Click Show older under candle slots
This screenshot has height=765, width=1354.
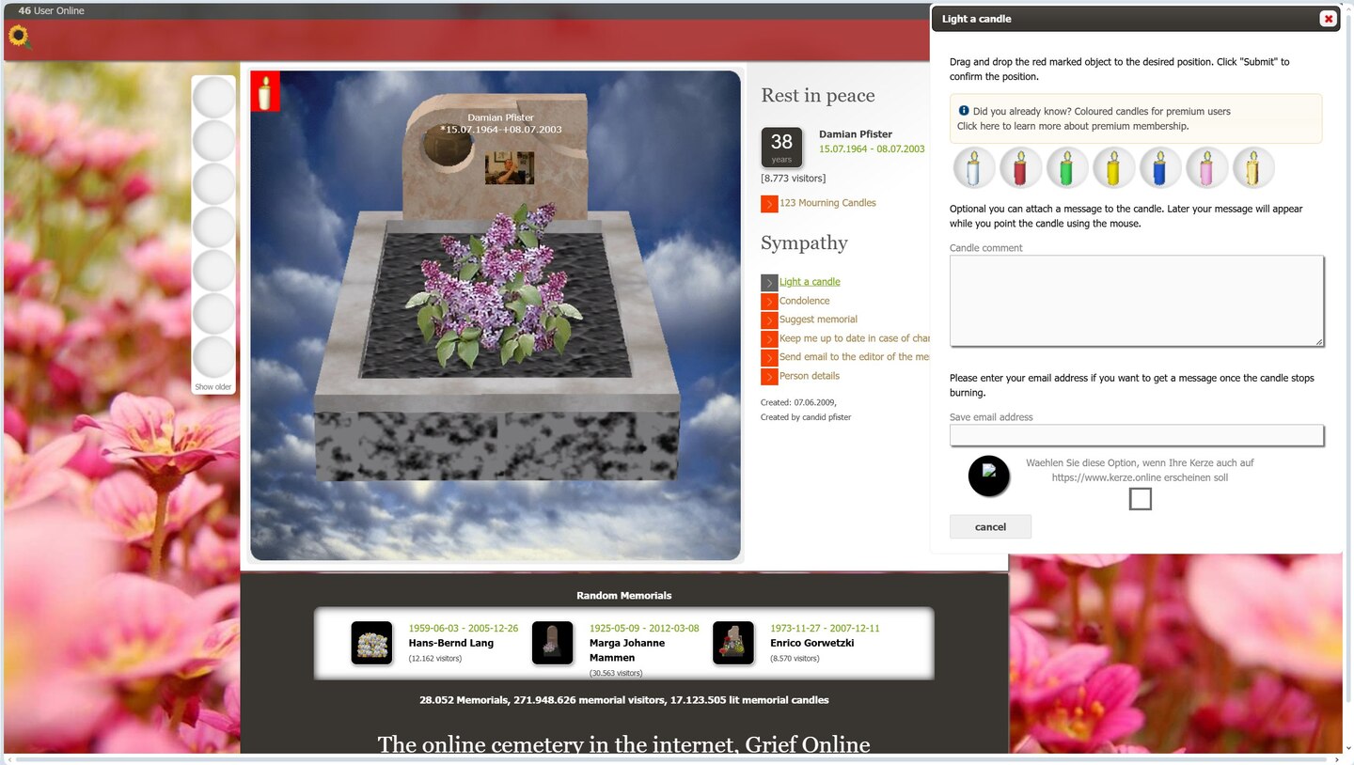point(213,387)
